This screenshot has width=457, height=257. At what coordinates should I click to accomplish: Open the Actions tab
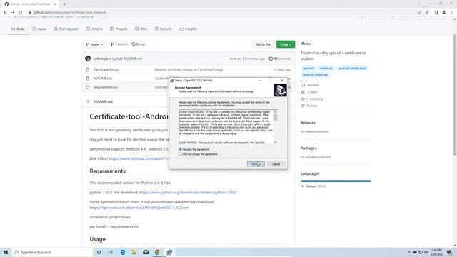coord(94,29)
